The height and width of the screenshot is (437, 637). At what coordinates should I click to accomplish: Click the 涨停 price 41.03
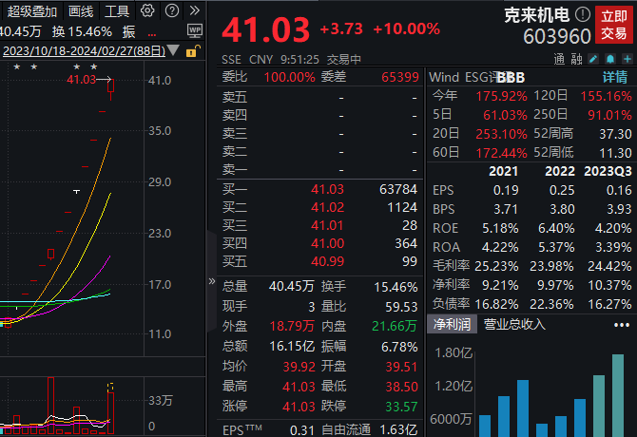pos(299,407)
